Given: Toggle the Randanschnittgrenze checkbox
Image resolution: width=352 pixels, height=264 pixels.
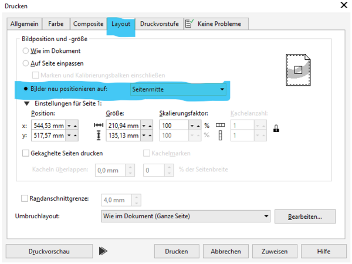Looking at the screenshot, I should coord(25,199).
